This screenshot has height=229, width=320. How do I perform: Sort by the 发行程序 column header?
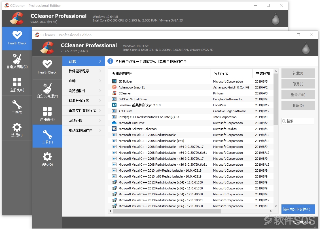pyautogui.click(x=232, y=74)
